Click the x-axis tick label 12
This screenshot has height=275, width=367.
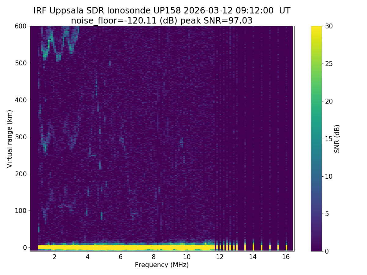tap(220, 257)
